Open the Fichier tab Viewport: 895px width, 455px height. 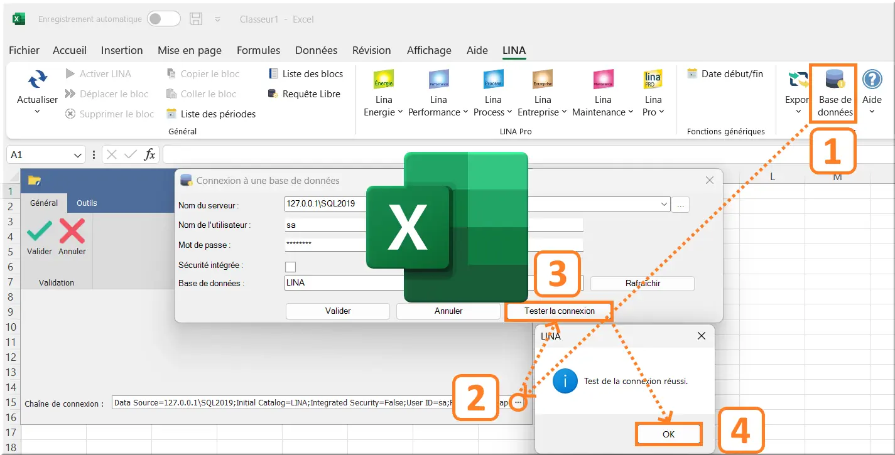tap(24, 50)
